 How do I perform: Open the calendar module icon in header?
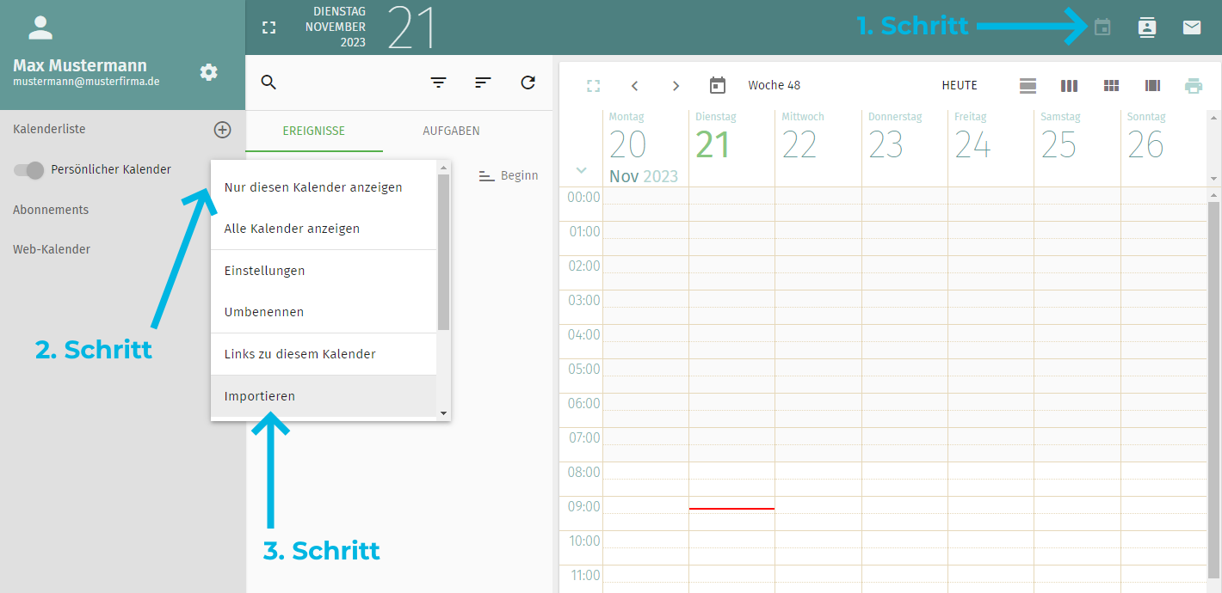[x=1102, y=28]
